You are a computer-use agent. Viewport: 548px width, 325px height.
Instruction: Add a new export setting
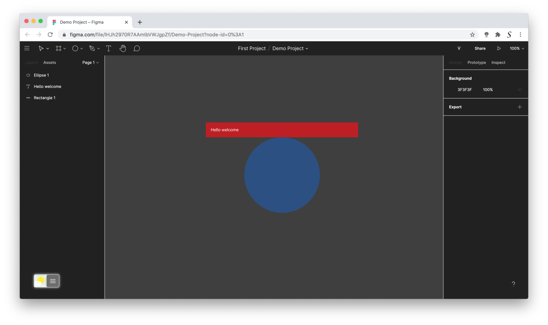[519, 107]
